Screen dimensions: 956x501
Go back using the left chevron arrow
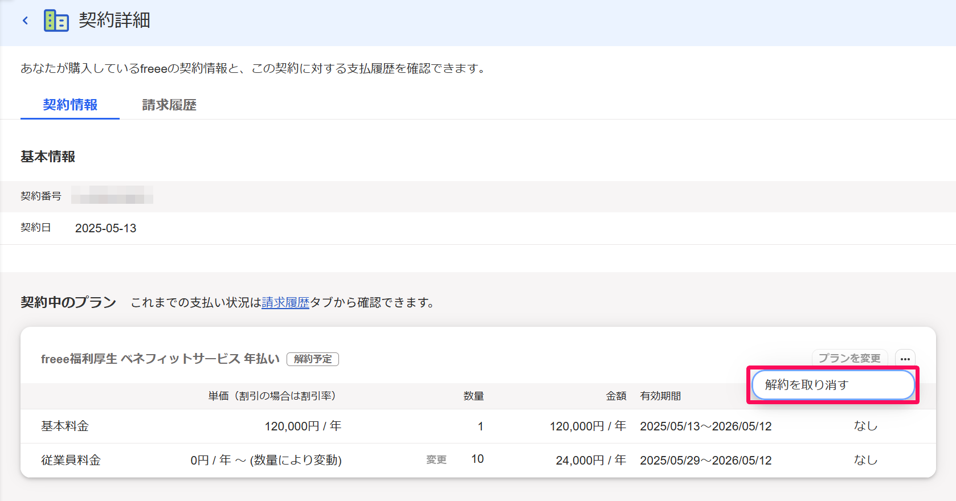25,21
